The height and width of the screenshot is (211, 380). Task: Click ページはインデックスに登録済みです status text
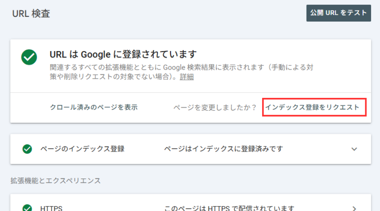223,149
